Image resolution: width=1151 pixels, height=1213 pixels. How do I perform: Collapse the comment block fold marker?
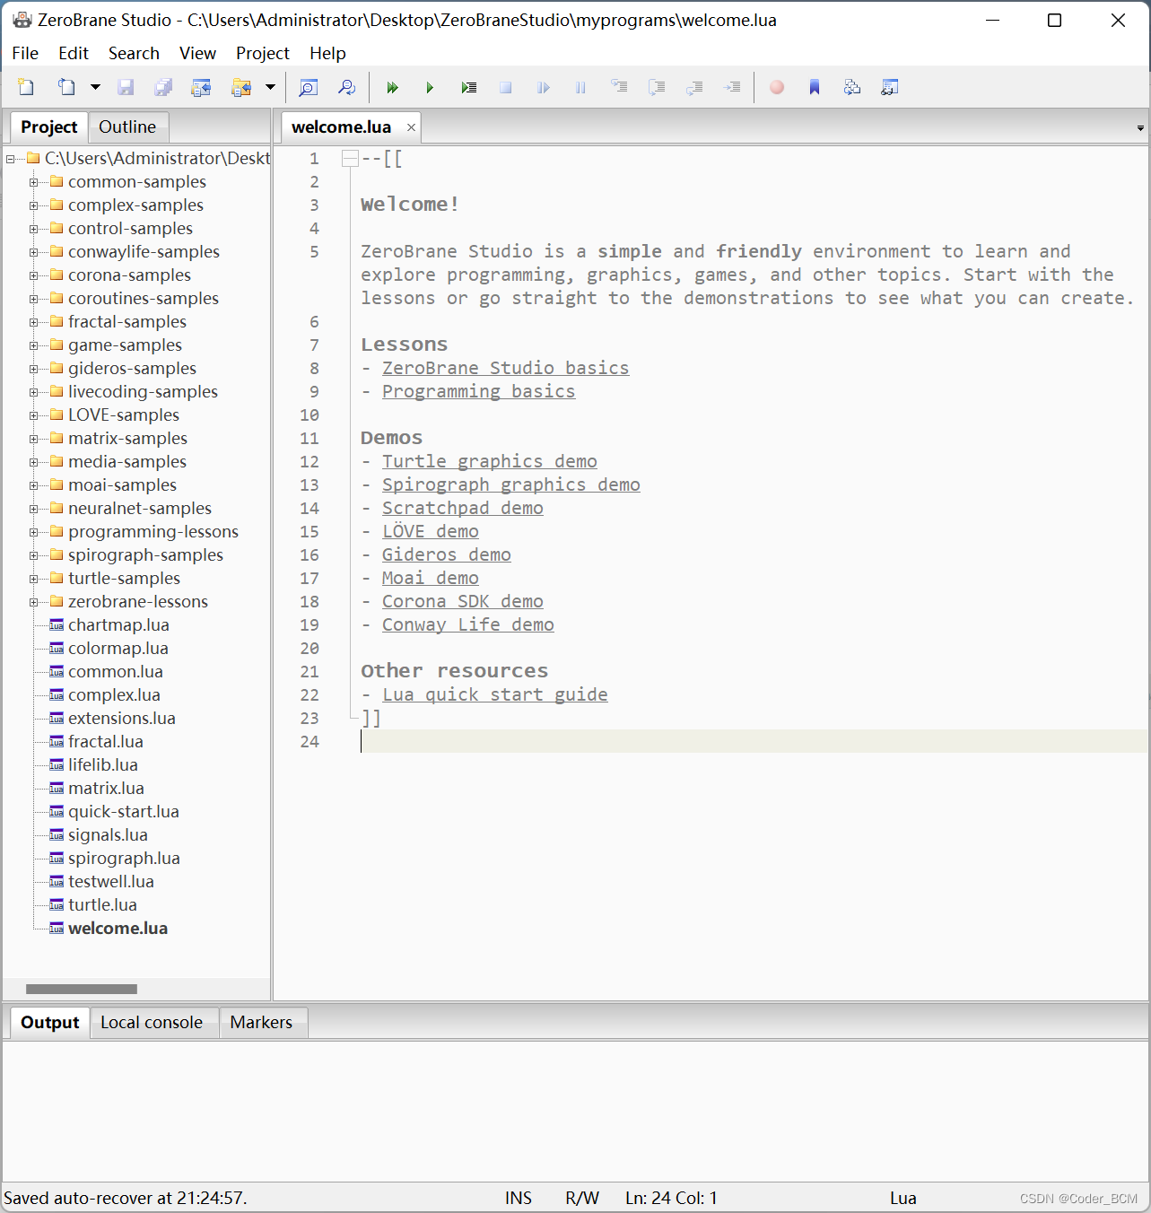coord(350,159)
